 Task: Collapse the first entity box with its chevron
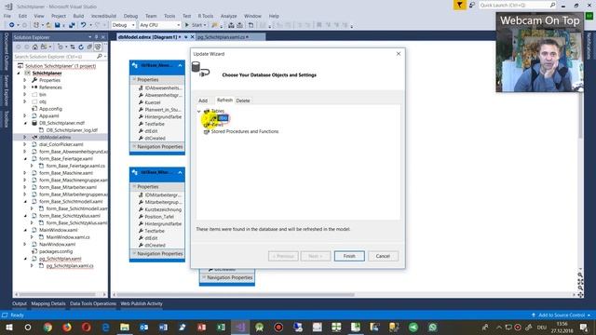(x=180, y=65)
